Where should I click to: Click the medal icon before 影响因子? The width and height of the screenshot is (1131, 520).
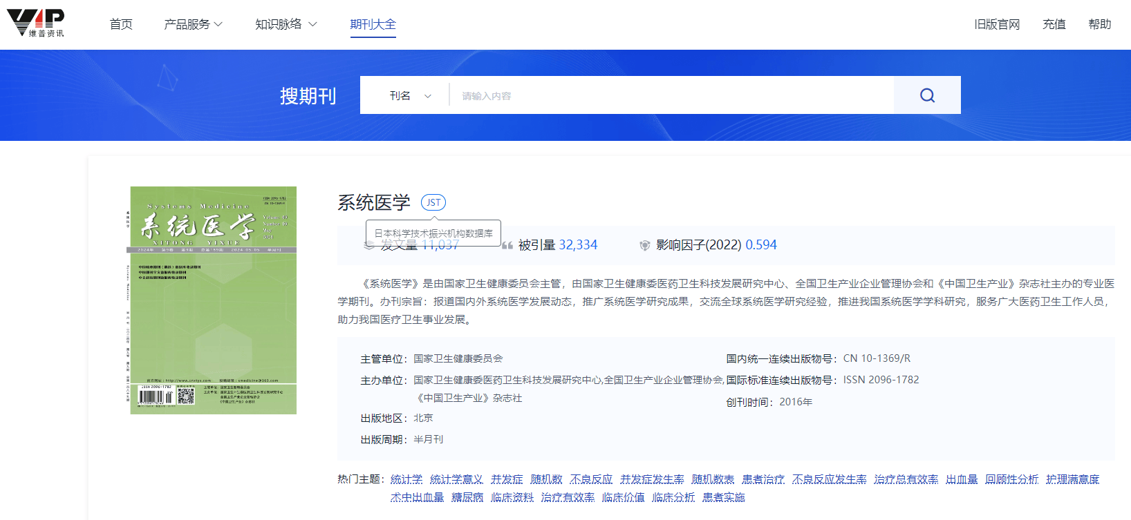644,245
